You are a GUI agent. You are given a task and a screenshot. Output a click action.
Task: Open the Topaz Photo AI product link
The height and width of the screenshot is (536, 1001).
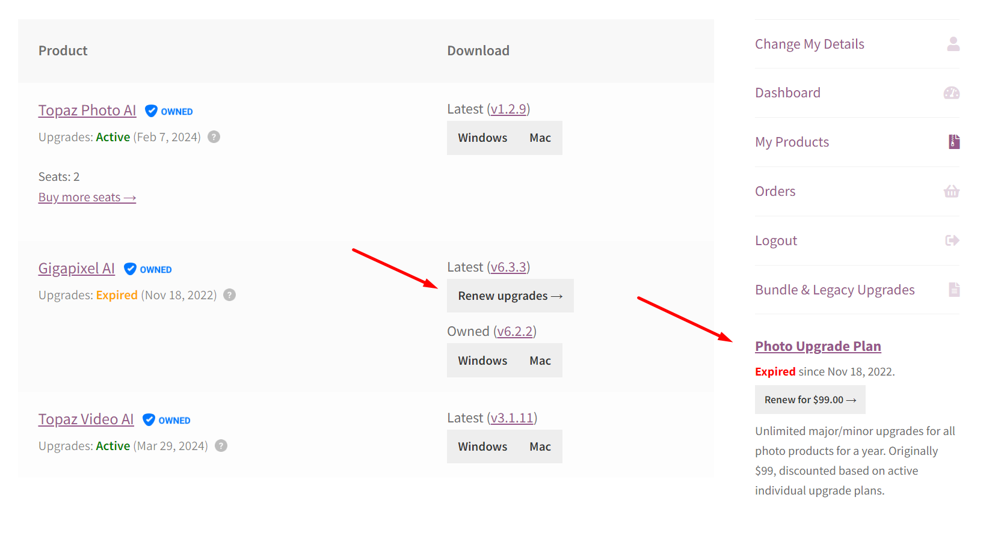[87, 111]
